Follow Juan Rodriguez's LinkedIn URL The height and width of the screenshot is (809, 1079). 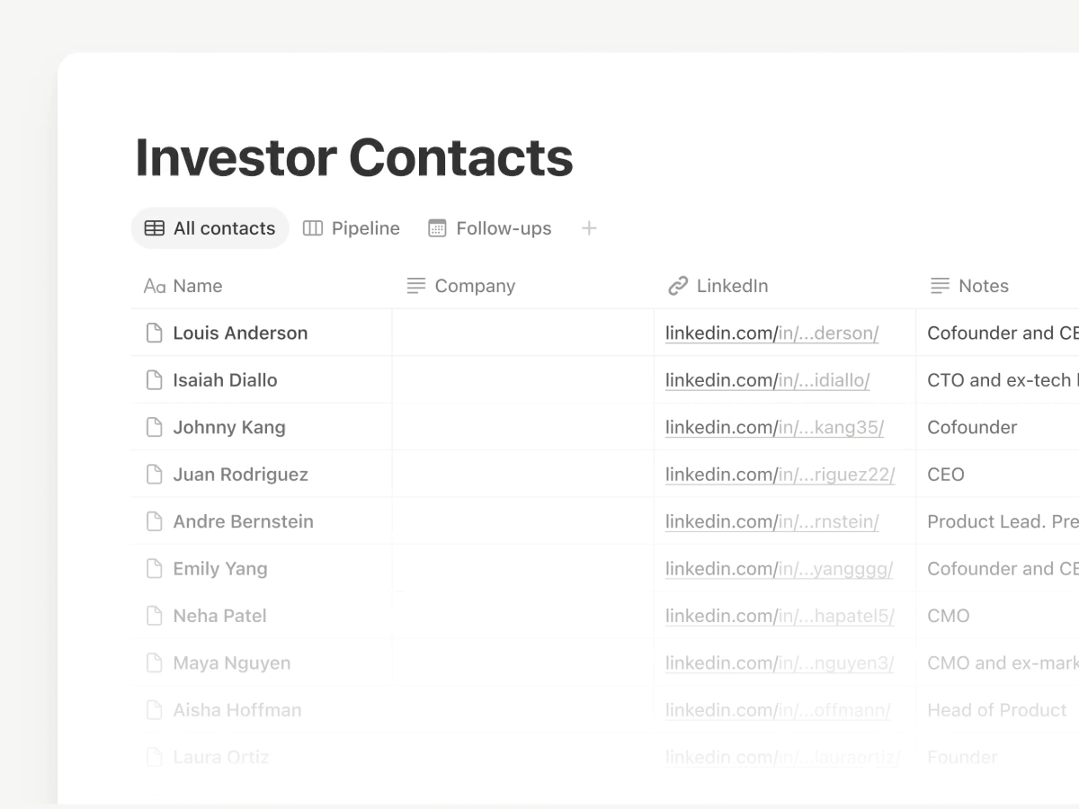pyautogui.click(x=780, y=475)
